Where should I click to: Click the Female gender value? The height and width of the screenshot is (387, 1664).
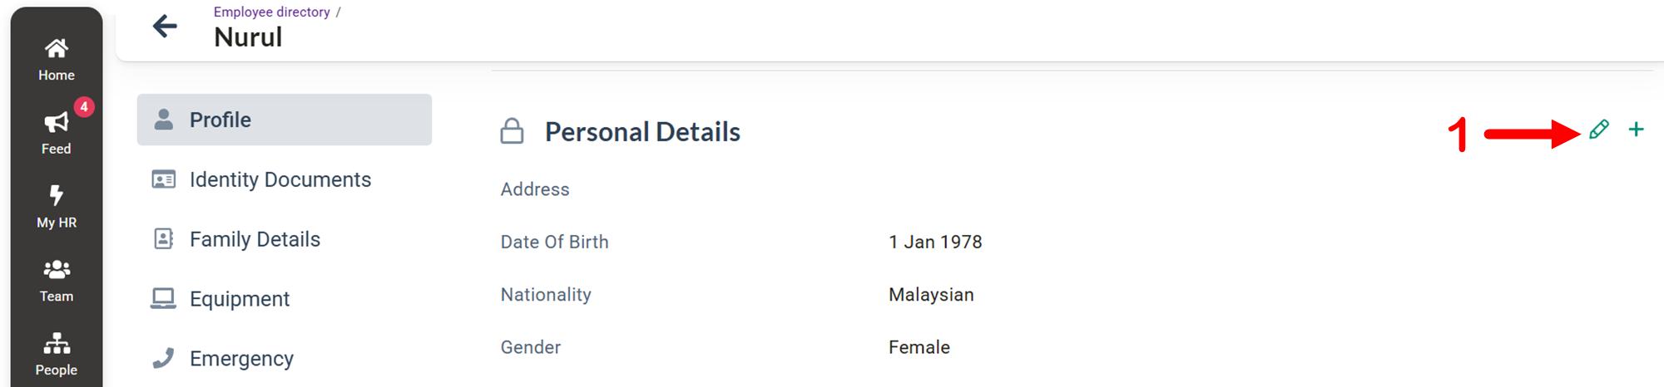pyautogui.click(x=919, y=347)
